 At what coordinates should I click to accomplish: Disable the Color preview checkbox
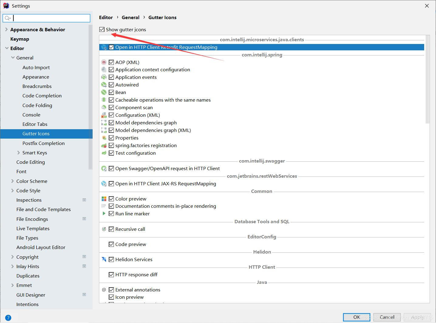tap(111, 199)
